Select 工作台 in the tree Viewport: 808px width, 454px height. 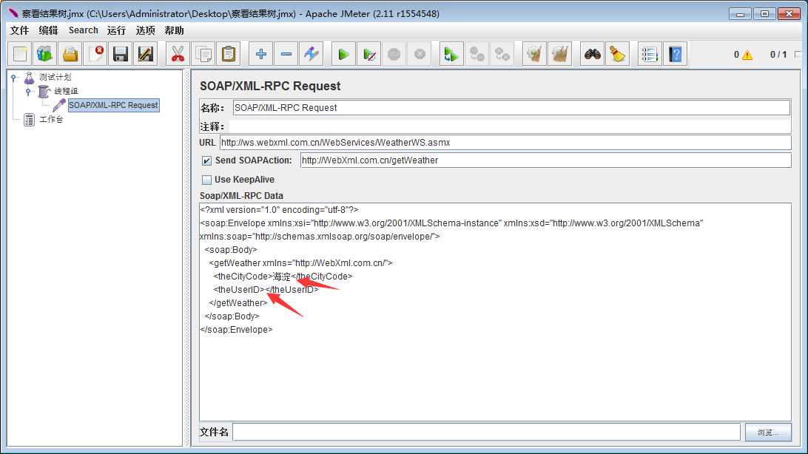51,120
